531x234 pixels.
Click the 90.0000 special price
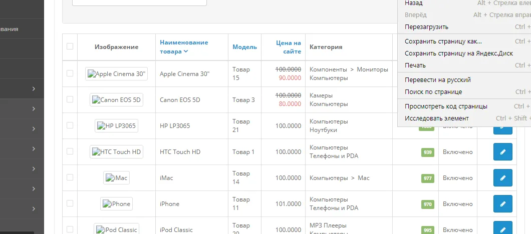tap(290, 78)
